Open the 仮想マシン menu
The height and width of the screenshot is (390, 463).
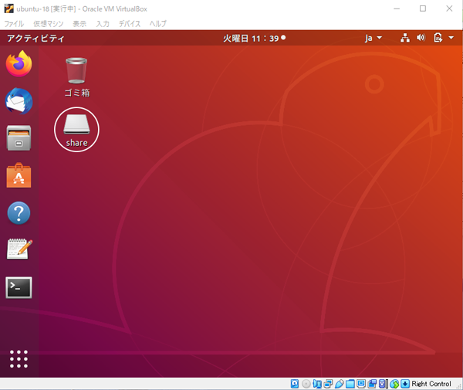point(49,24)
